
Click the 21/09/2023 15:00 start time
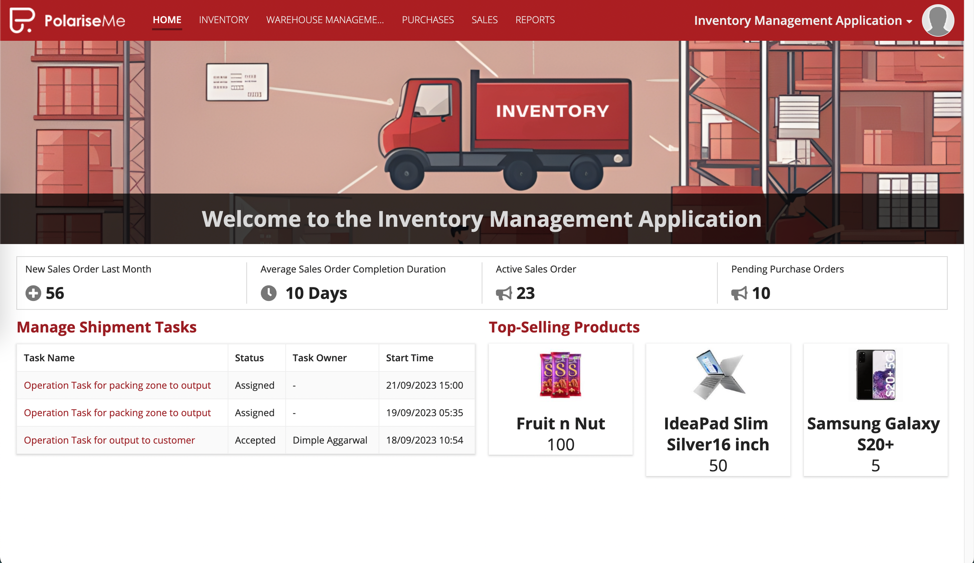click(424, 385)
